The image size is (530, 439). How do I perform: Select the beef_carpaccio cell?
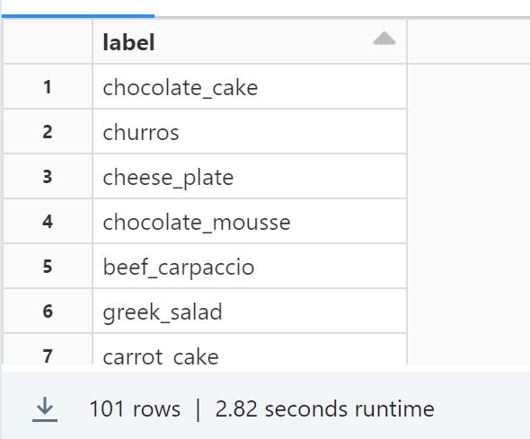tap(250, 267)
